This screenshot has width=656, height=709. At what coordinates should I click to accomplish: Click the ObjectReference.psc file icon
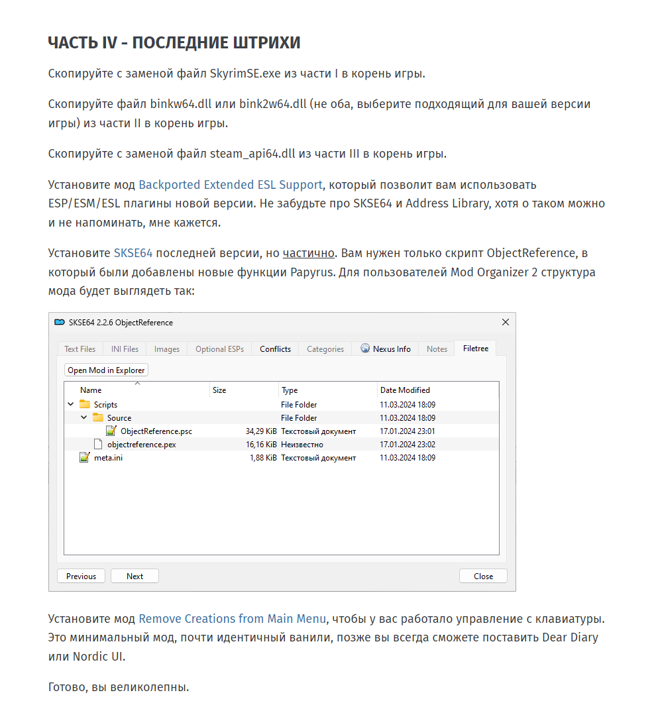pos(111,431)
